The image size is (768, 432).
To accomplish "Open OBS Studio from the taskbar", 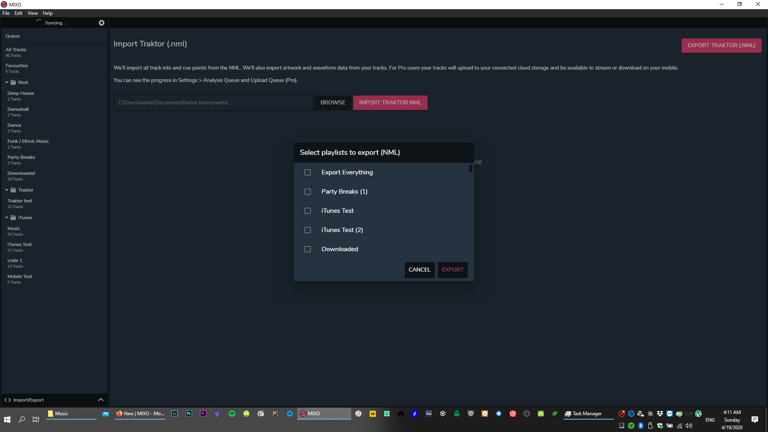I will coord(527,414).
